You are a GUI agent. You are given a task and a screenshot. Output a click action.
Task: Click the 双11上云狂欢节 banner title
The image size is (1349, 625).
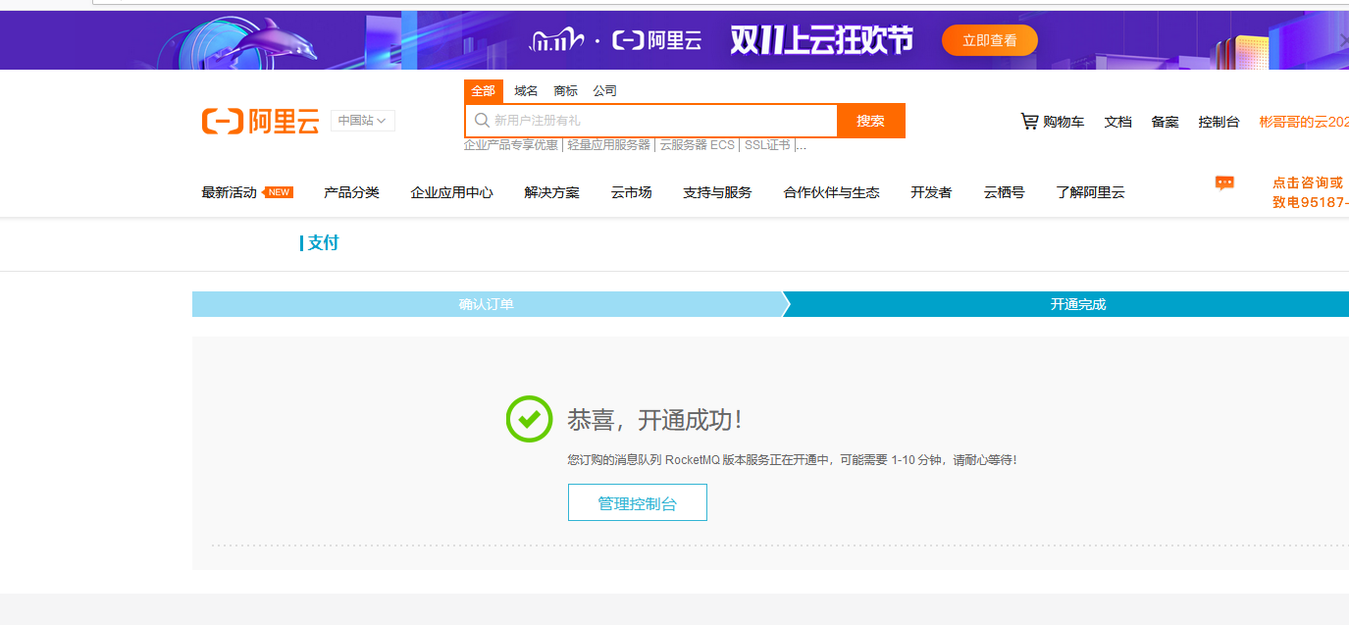[821, 40]
